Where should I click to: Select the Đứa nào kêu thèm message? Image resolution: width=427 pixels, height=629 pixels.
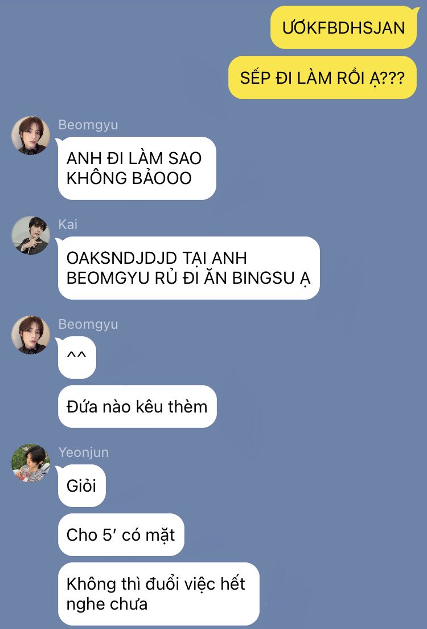(x=137, y=406)
